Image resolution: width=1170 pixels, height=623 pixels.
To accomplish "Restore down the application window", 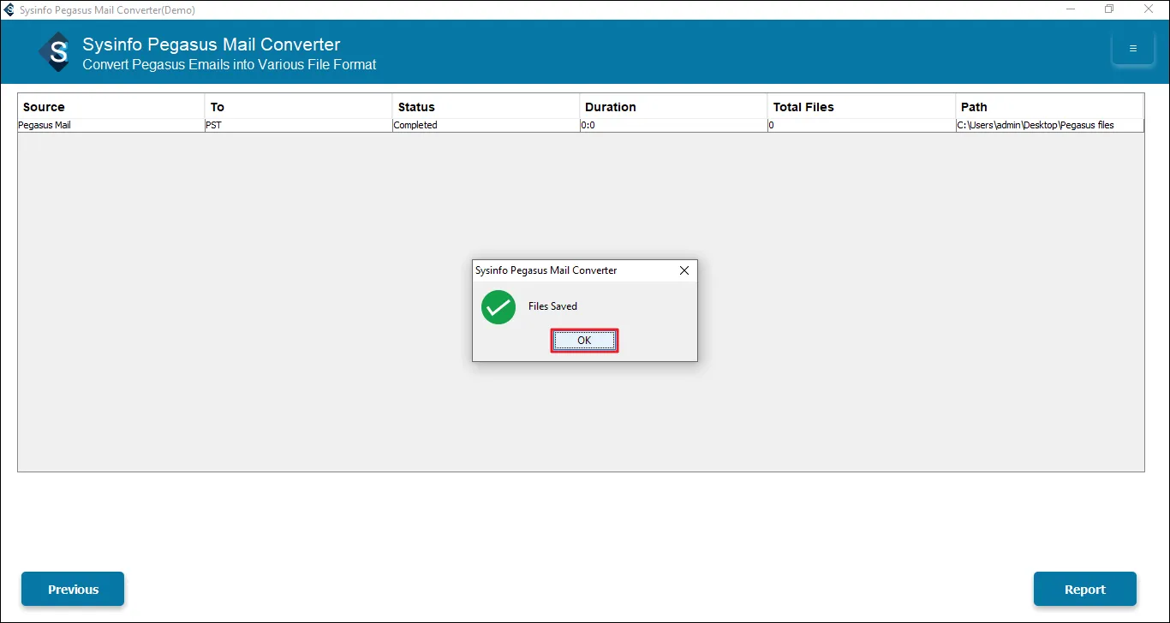I will 1109,9.
